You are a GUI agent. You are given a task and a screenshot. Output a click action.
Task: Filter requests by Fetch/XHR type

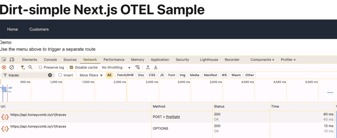coord(125,75)
